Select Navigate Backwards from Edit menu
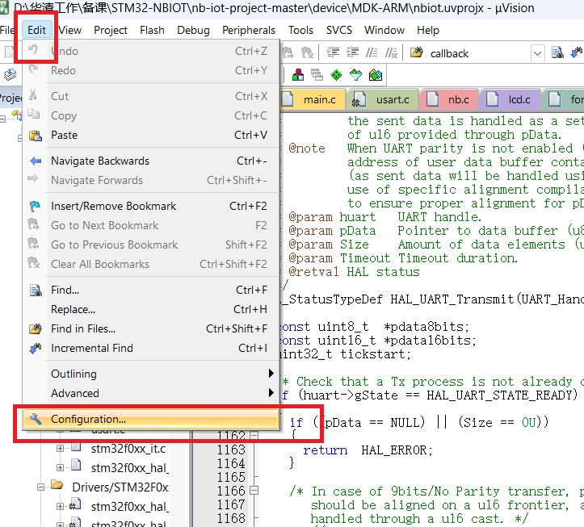 click(x=99, y=161)
